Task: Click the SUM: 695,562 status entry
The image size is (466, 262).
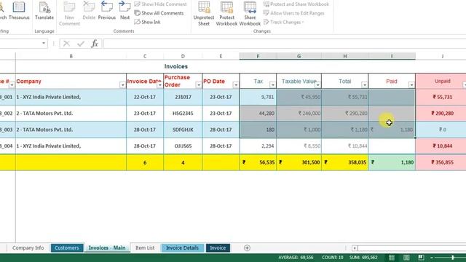Action: click(x=363, y=258)
